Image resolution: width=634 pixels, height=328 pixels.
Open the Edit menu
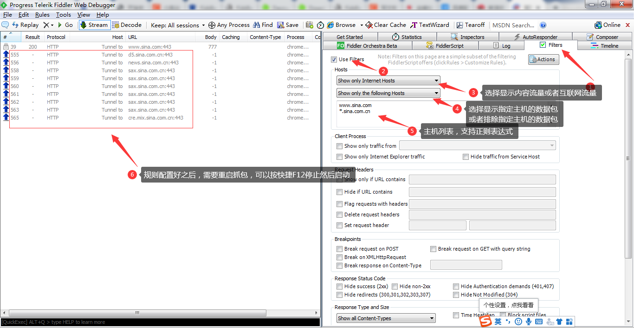pyautogui.click(x=24, y=15)
